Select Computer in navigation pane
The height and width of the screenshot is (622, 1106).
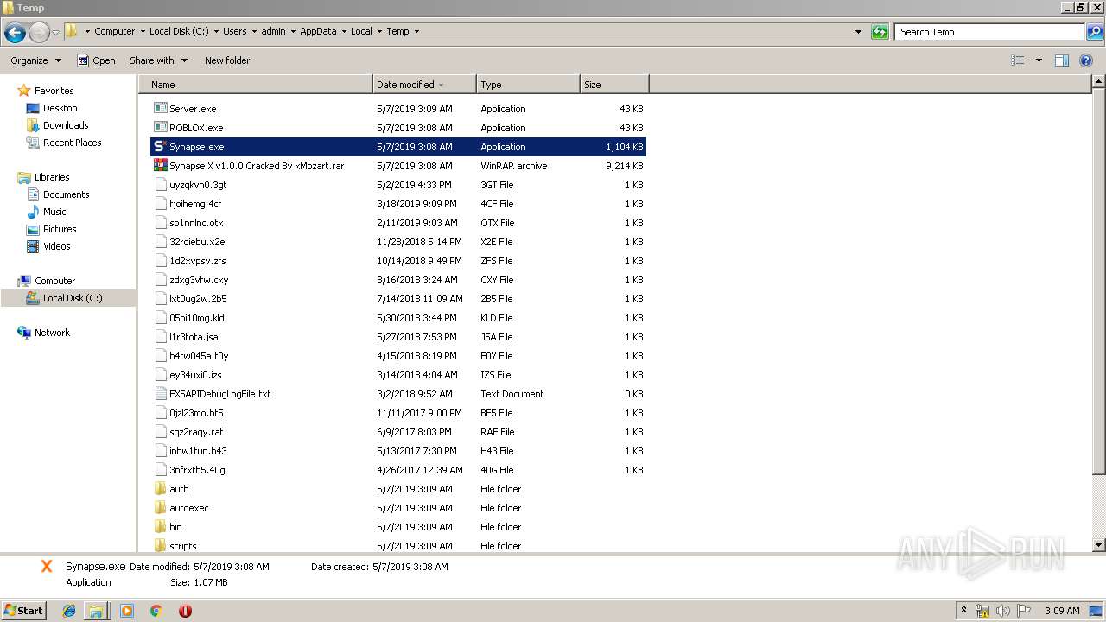pos(54,281)
